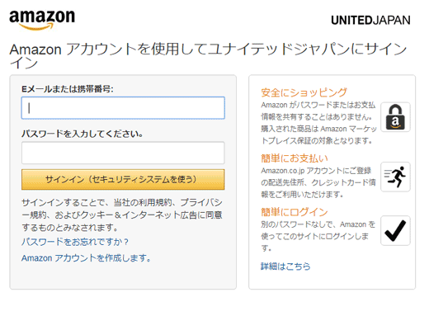Click the パスワード input field

coord(123,153)
